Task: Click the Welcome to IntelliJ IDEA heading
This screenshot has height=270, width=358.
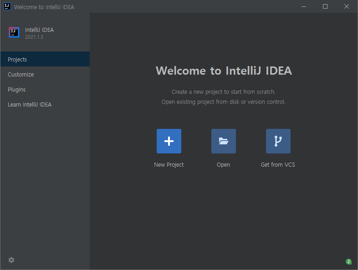Action: click(x=224, y=71)
